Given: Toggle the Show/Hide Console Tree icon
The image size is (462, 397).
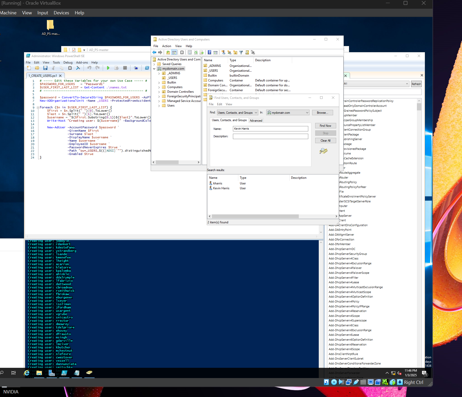Looking at the screenshot, I should 174,52.
